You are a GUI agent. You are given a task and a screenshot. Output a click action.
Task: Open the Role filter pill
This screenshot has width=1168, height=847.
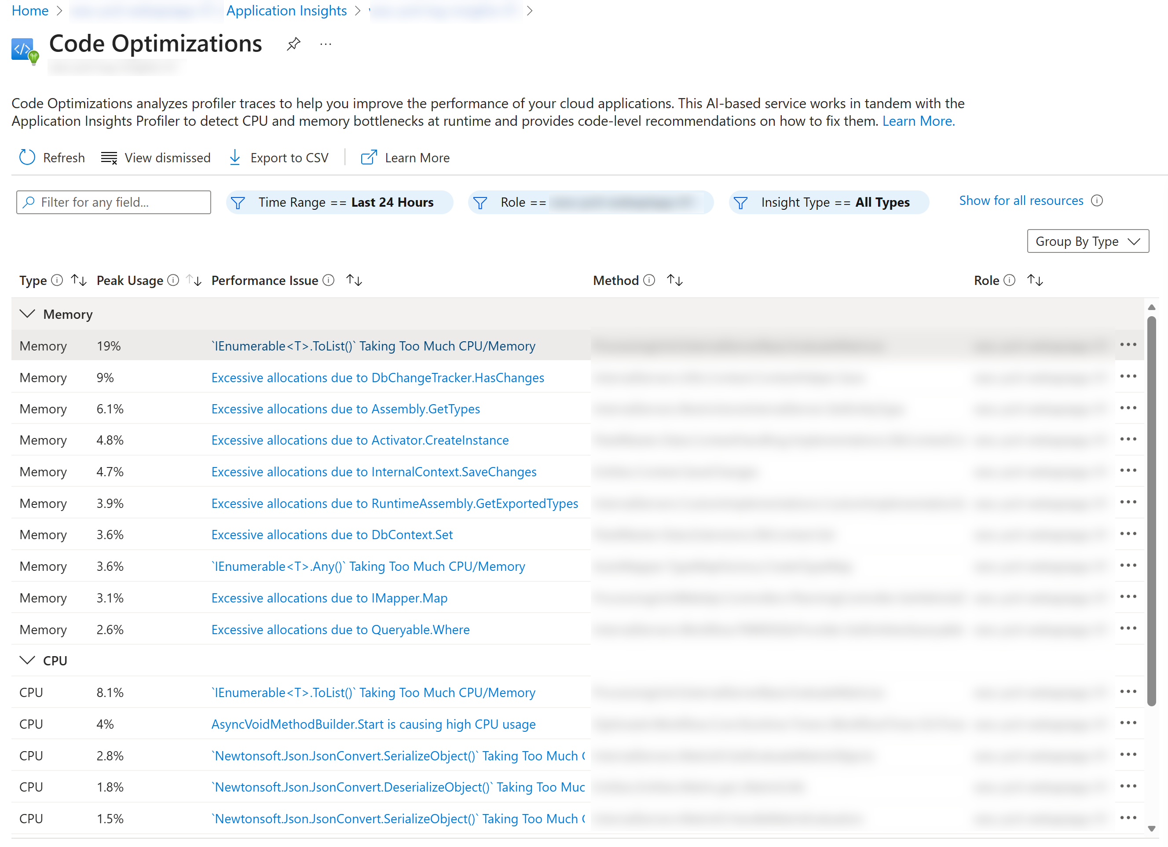click(591, 202)
